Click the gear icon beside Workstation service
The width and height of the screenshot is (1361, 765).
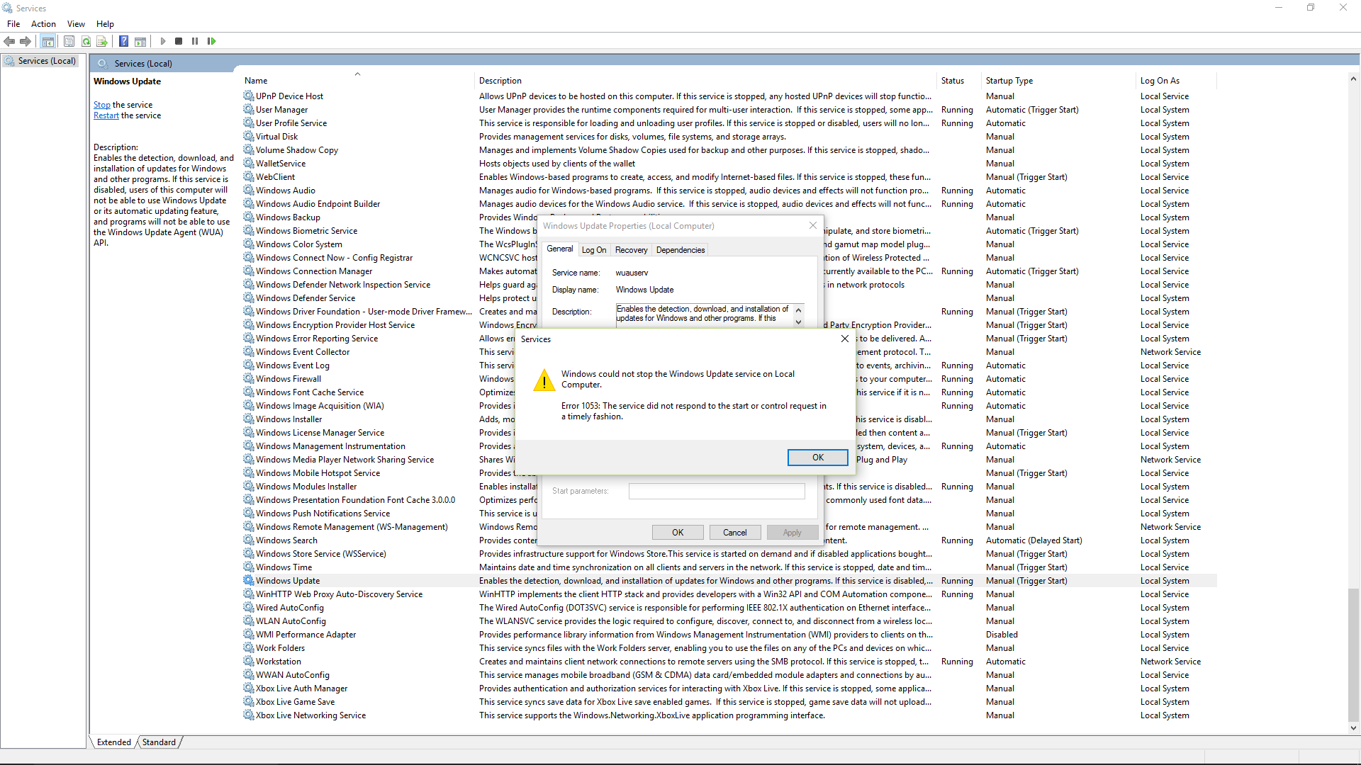[x=248, y=661]
